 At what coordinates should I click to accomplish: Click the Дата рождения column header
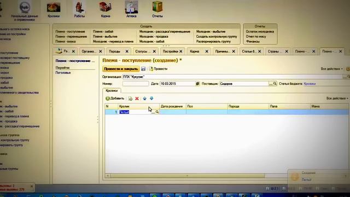pos(173,106)
